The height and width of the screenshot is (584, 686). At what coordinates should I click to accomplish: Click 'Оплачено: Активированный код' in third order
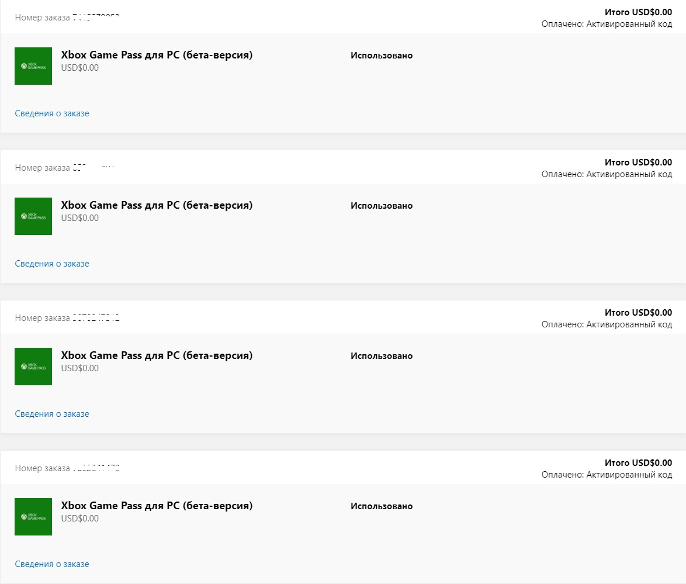click(607, 324)
